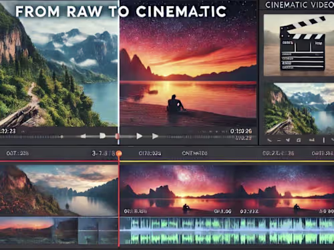Image resolution: width=334 pixels, height=250 pixels.
Task: Click the white marker icon beside the rewind arrow
Action: click(x=102, y=136)
